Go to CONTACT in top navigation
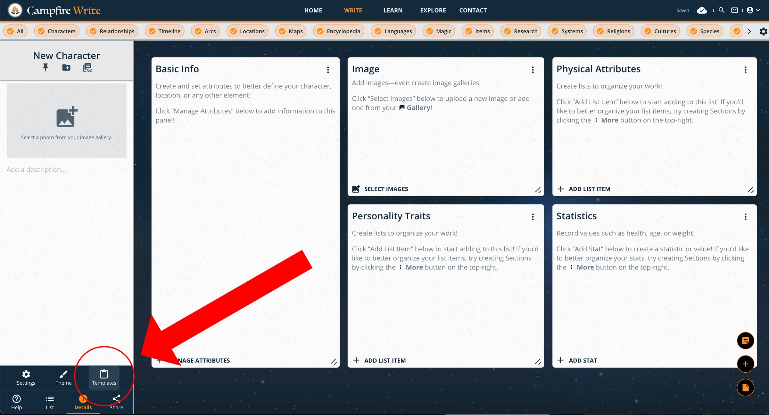Viewport: 769px width, 415px height. point(473,10)
